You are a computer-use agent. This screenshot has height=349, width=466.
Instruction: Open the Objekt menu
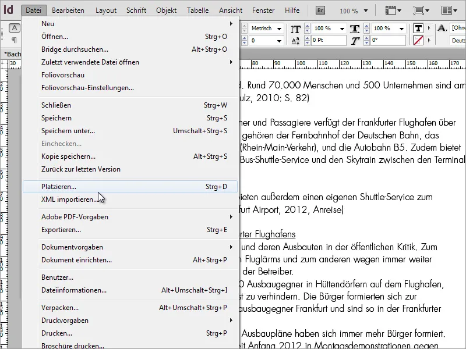166,10
